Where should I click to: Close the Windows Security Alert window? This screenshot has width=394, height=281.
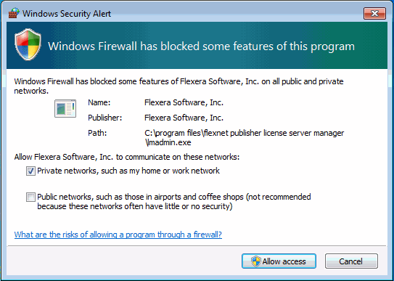click(x=374, y=13)
